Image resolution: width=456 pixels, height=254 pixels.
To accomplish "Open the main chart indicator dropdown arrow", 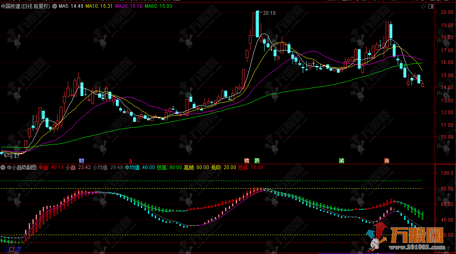I will tap(55, 7).
